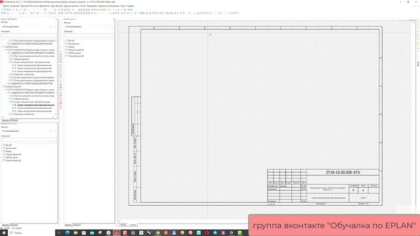Expand ВК-201 project in middle navigator
The height and width of the screenshot is (236, 420).
65,41
